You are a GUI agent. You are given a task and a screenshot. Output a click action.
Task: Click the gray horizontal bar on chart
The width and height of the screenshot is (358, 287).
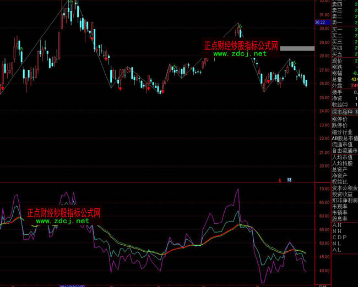(x=297, y=48)
